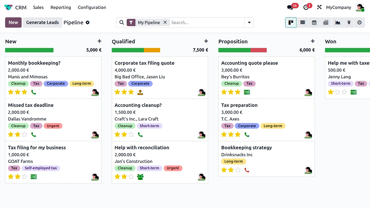Open the discuss messages icon
The image size is (370, 208).
click(x=290, y=7)
